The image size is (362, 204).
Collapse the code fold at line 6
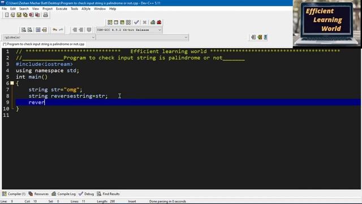pos(12,83)
